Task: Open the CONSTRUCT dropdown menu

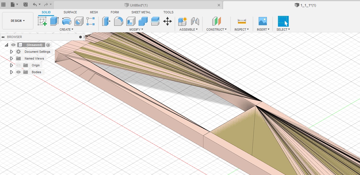Action: point(217,29)
